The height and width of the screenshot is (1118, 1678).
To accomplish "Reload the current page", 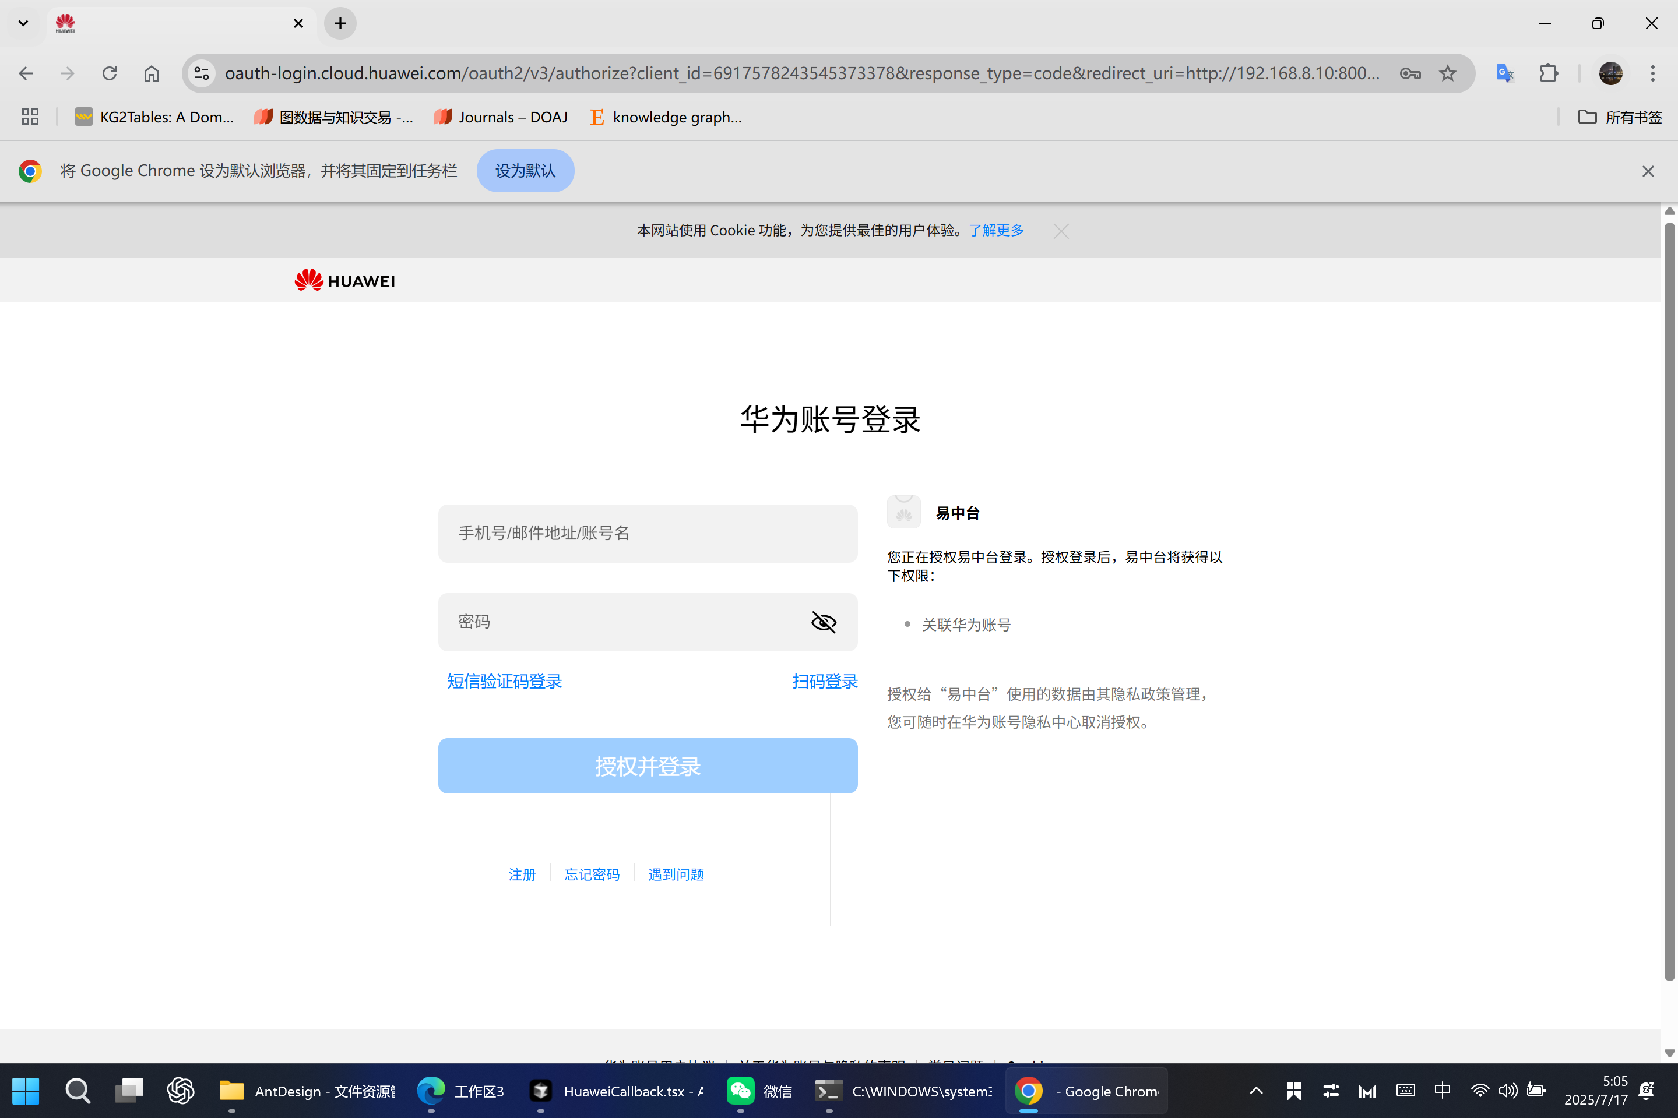I will (x=109, y=73).
